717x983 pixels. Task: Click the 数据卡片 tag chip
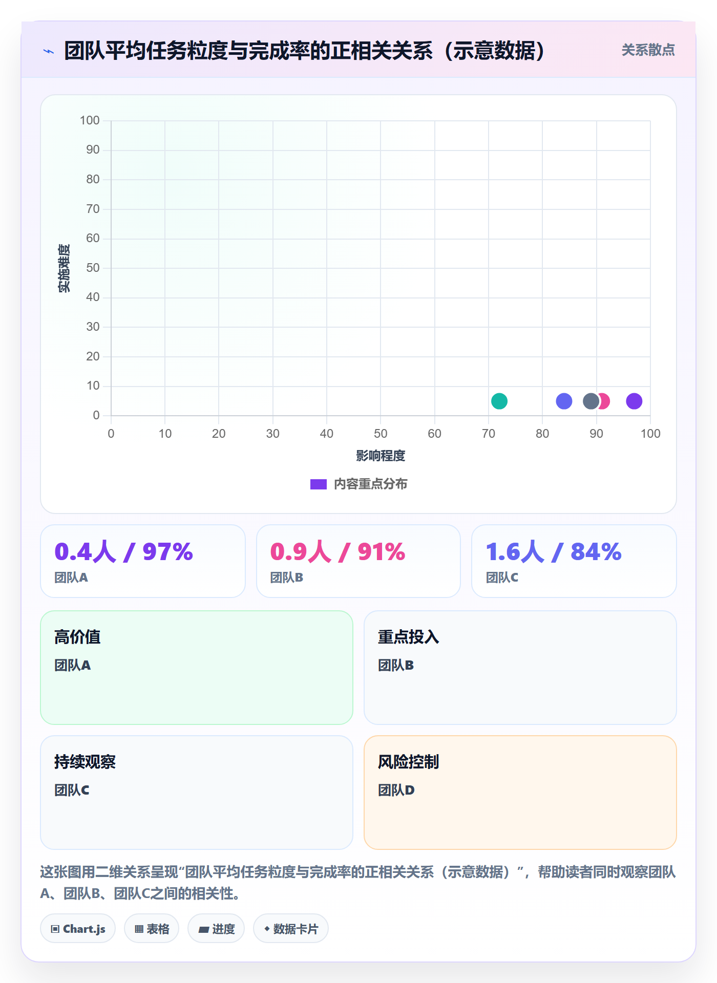click(291, 929)
